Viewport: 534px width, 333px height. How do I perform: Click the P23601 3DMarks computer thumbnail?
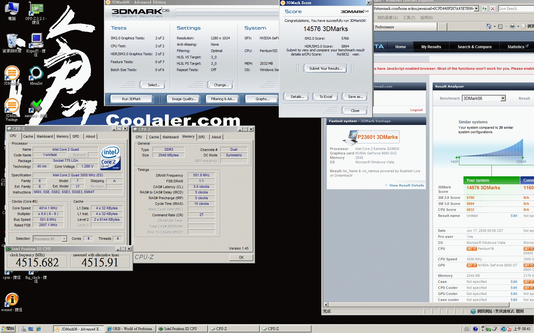point(351,138)
